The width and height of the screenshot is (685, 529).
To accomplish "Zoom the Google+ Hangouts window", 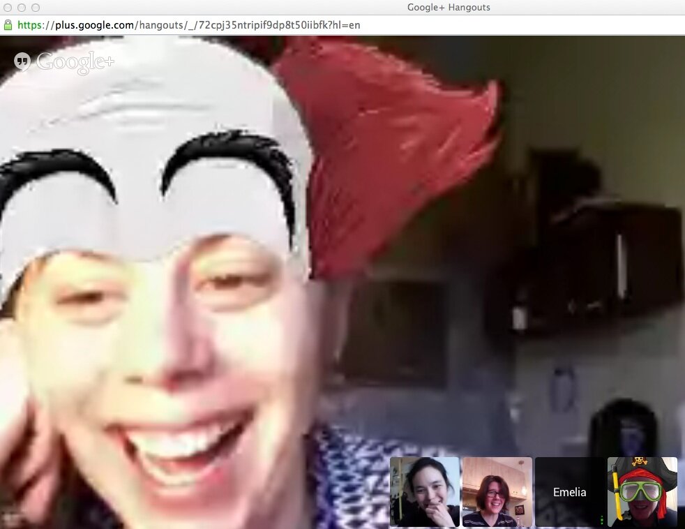I will click(36, 8).
